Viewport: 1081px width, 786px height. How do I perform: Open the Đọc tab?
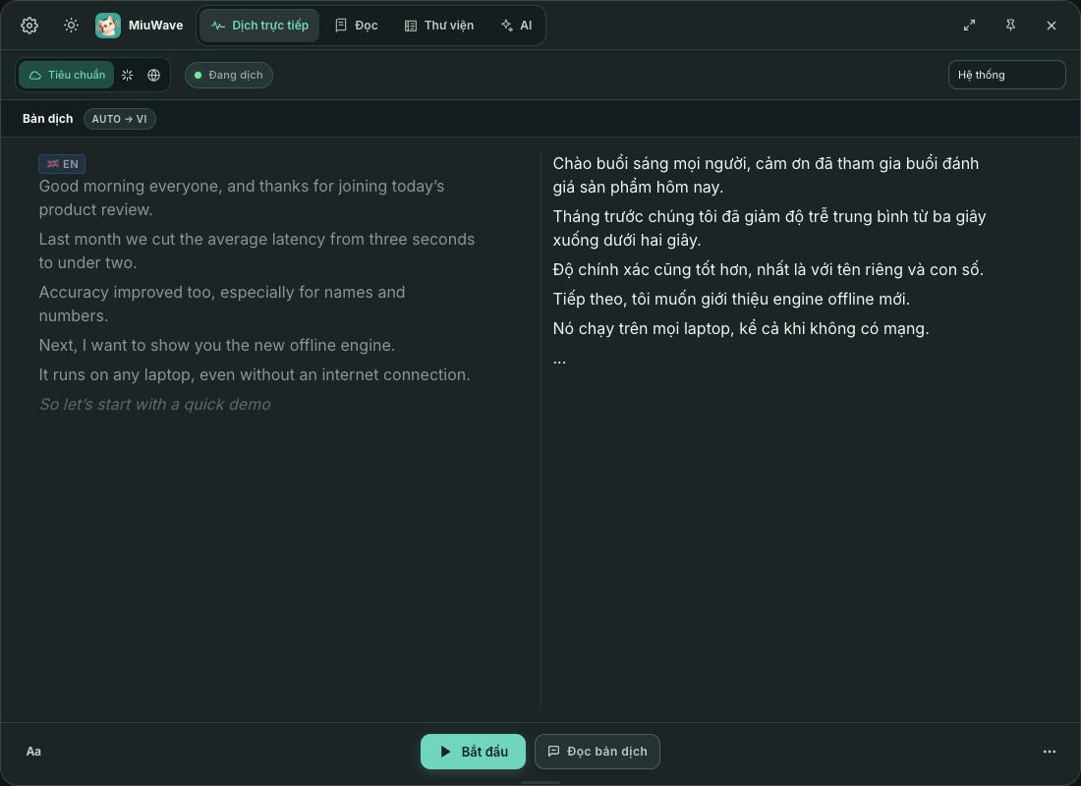[x=357, y=26]
